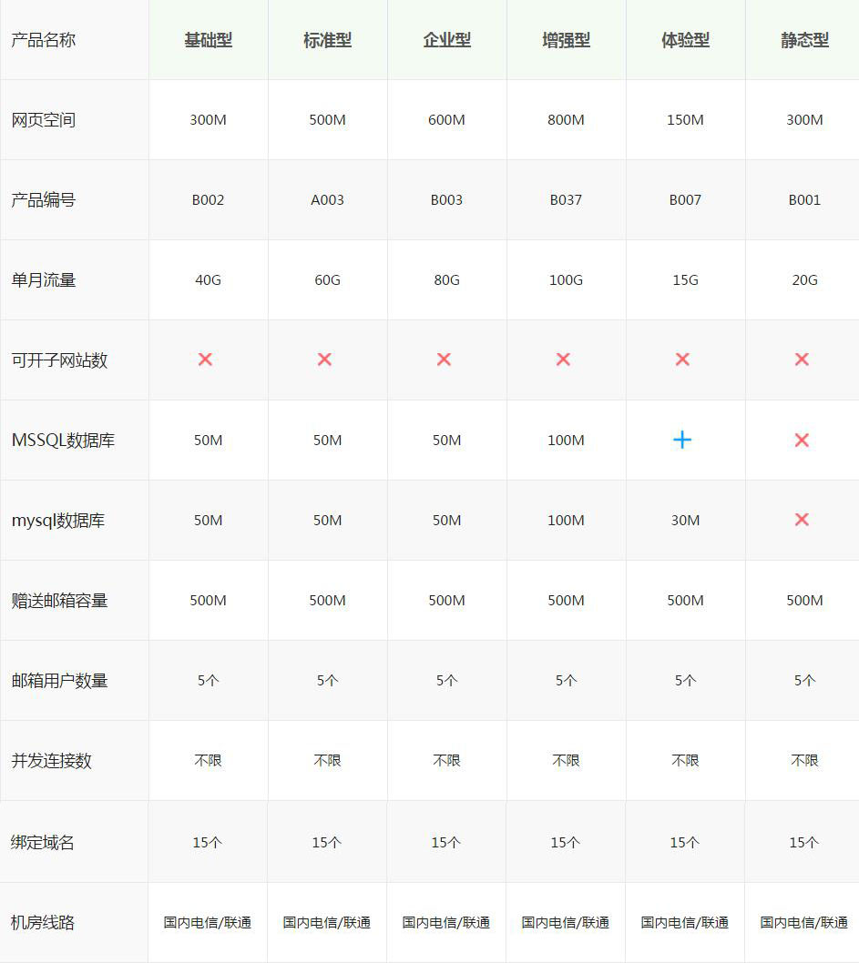Click the 可开子网站数 row label
The width and height of the screenshot is (859, 963).
click(x=59, y=360)
